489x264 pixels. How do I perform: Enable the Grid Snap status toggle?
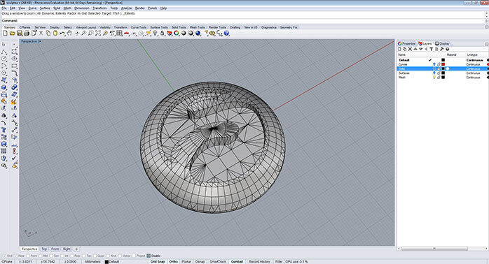click(158, 261)
